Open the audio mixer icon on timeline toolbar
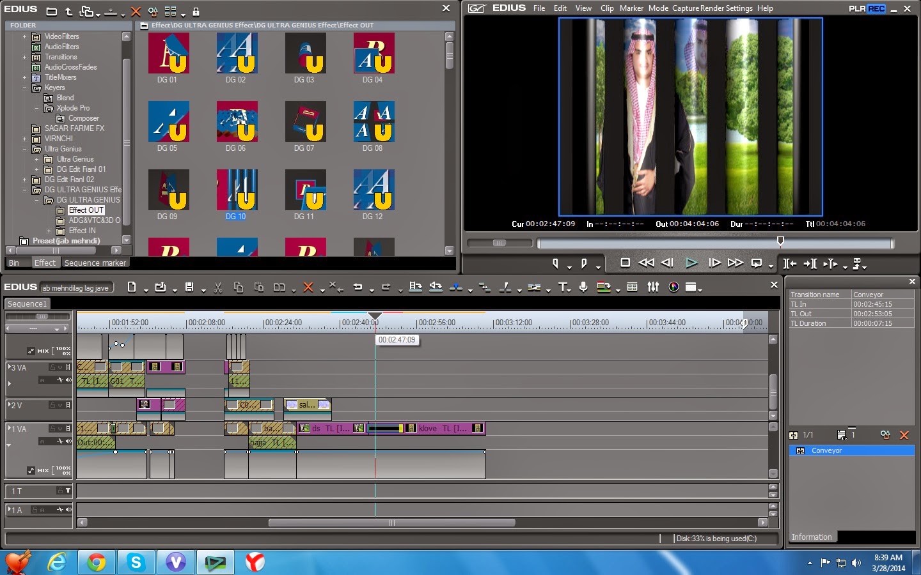Image resolution: width=921 pixels, height=575 pixels. 652,287
